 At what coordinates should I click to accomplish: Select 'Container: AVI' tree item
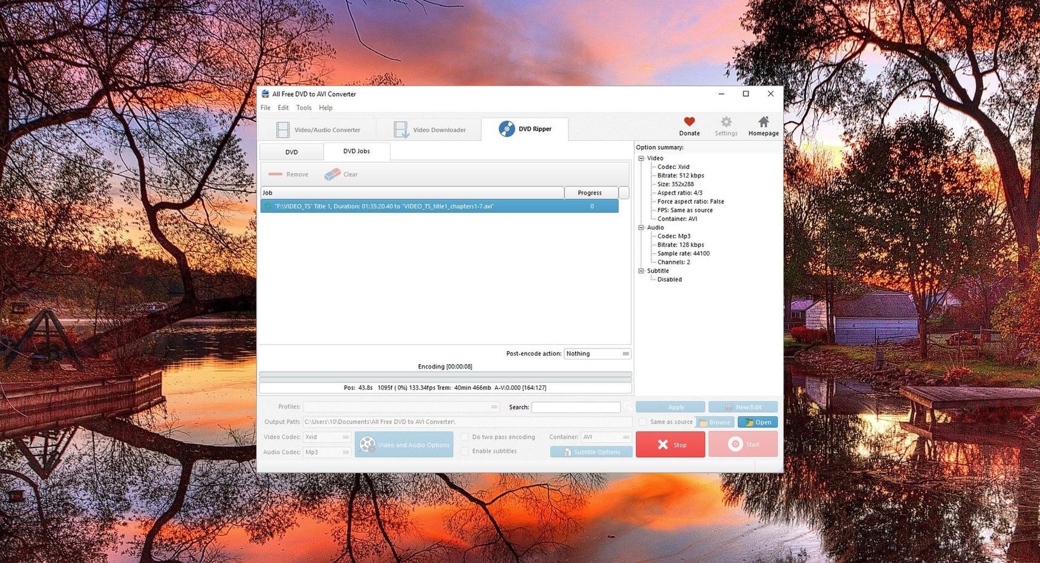pos(677,219)
